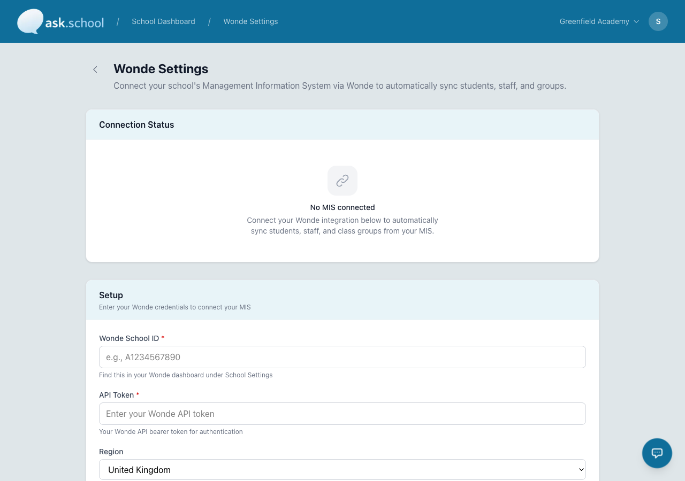Expand the Greenfield Academy school switcher
This screenshot has width=685, height=481.
click(x=599, y=21)
